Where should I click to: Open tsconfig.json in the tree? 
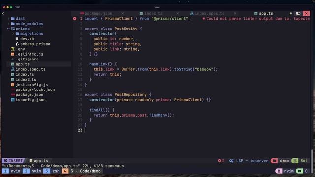pos(31,100)
